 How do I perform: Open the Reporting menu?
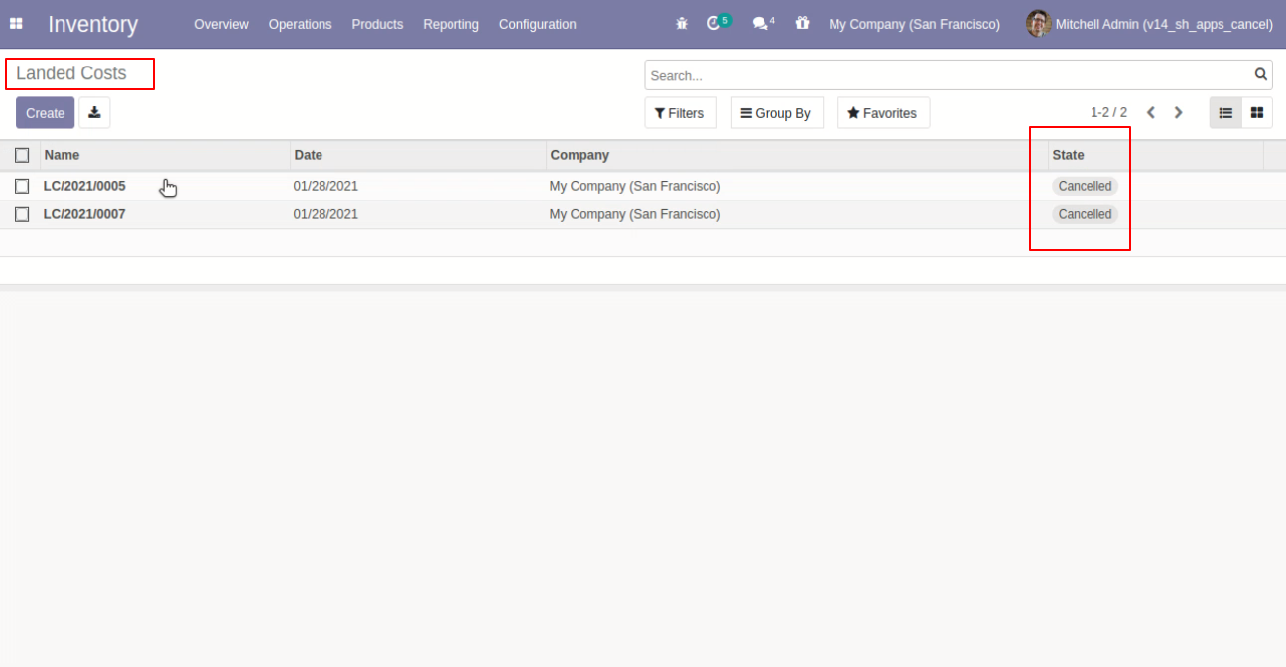pos(450,24)
